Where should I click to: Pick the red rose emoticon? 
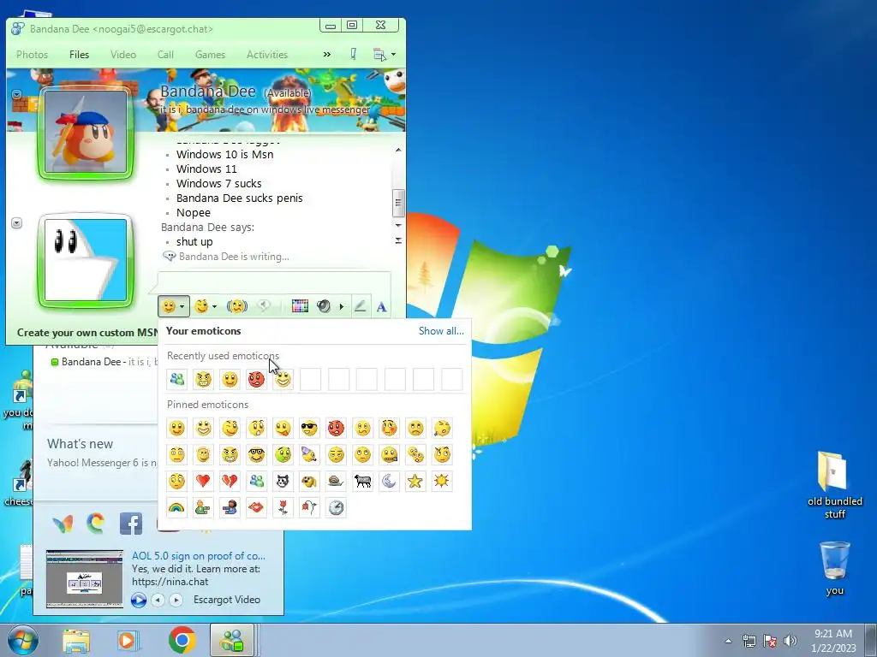click(283, 507)
